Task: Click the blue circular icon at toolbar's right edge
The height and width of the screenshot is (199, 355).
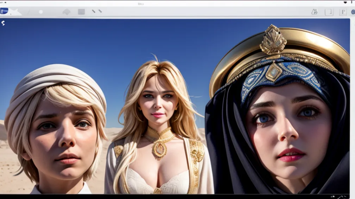Action: coord(353,12)
